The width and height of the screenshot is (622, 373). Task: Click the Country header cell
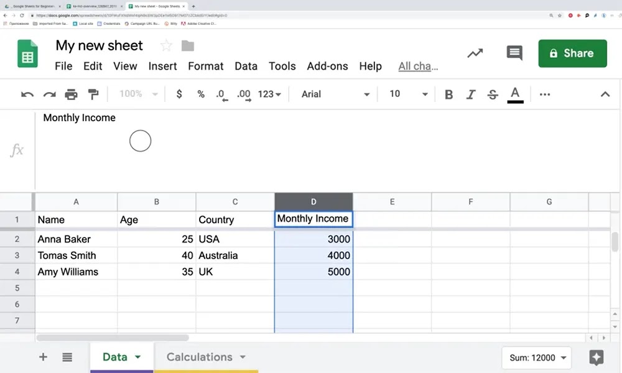coord(235,219)
